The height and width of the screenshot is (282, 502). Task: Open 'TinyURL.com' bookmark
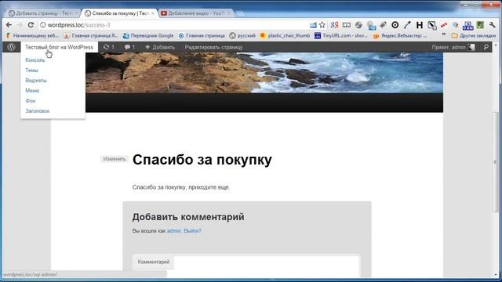click(341, 35)
